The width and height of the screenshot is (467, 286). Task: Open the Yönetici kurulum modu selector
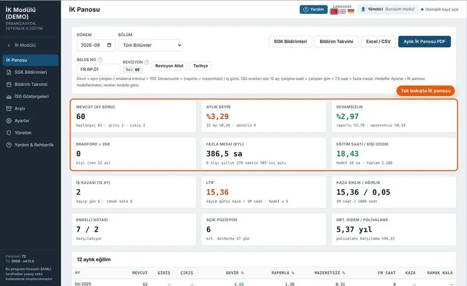click(x=387, y=9)
